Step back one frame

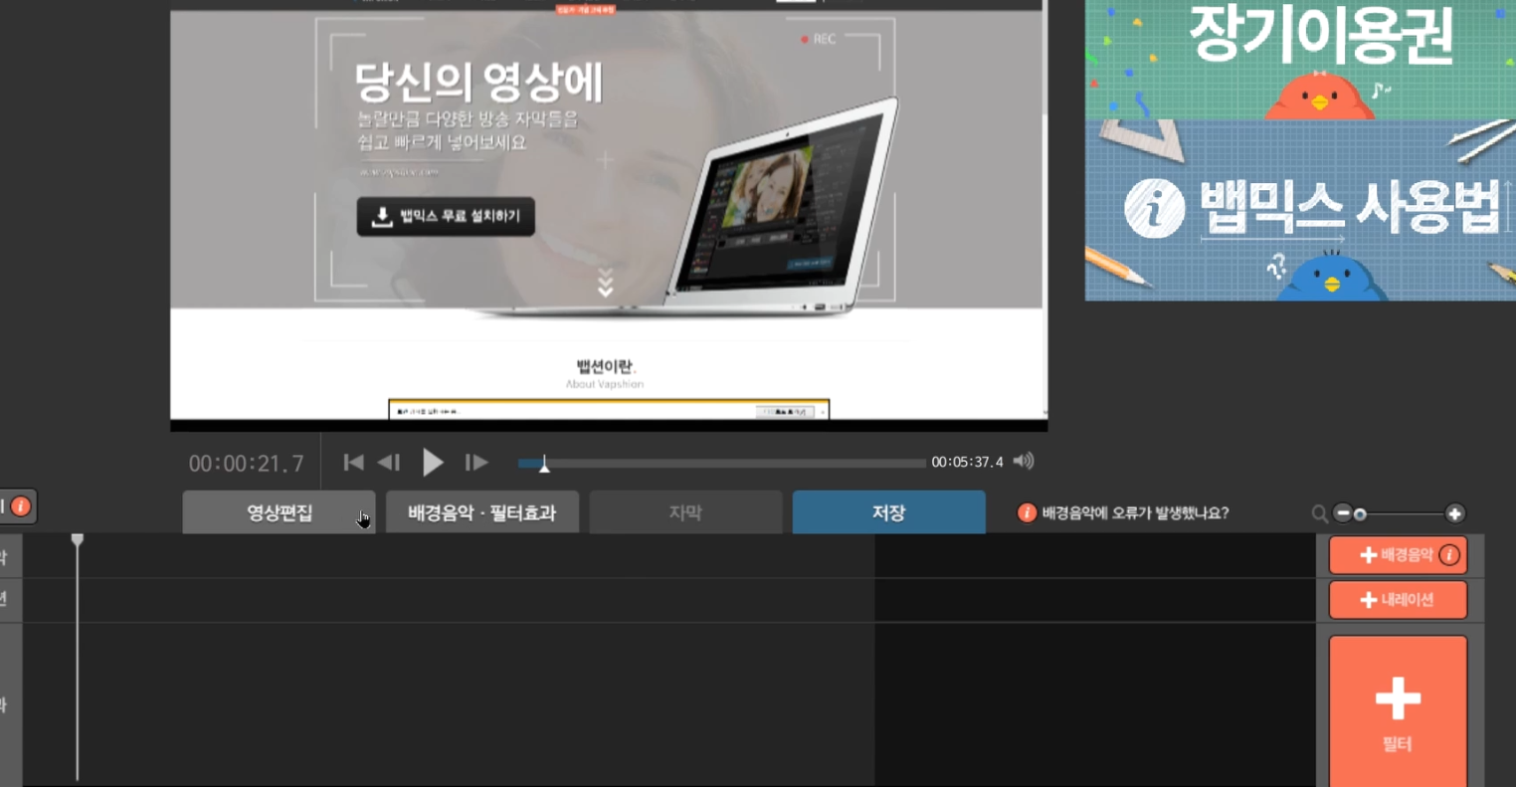[389, 462]
